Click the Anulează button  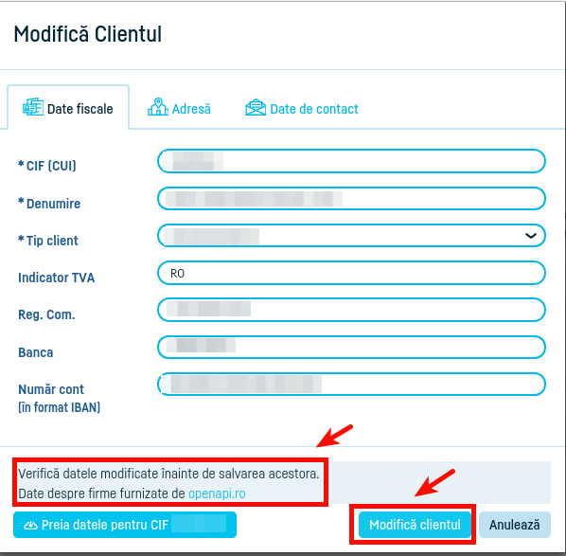click(515, 525)
